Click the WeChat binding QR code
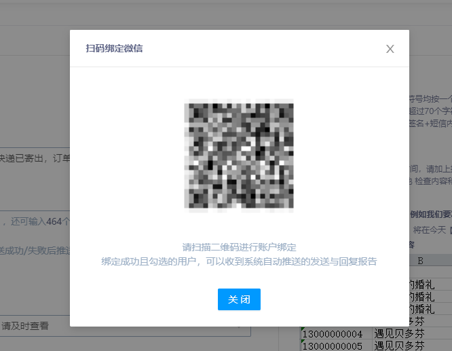The height and width of the screenshot is (351, 452). (239, 154)
